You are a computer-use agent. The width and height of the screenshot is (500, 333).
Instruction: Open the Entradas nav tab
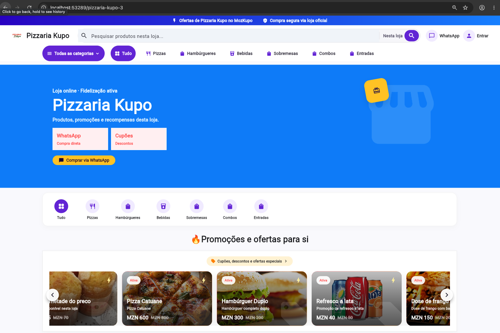click(x=362, y=54)
